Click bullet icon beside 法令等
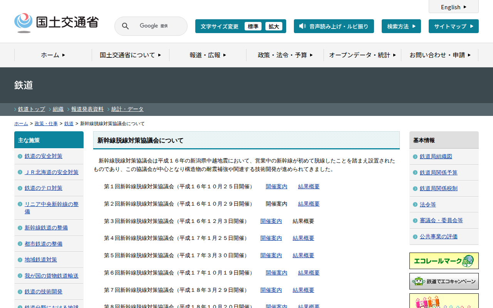Screen dimensions: 493x308 click(415, 205)
